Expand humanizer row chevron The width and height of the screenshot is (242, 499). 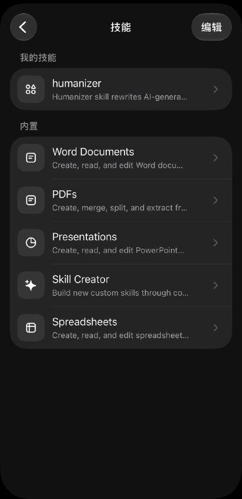pos(216,89)
